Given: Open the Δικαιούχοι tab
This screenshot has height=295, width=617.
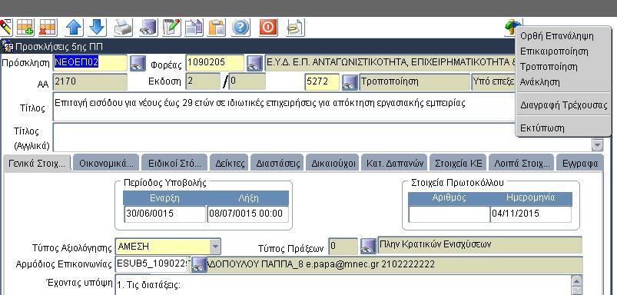Looking at the screenshot, I should click(333, 163).
